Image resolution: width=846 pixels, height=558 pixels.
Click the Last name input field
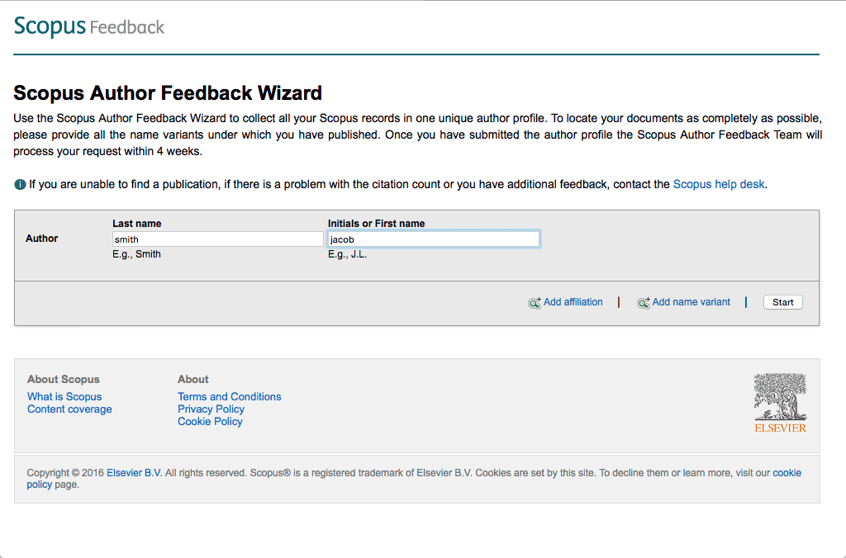217,239
